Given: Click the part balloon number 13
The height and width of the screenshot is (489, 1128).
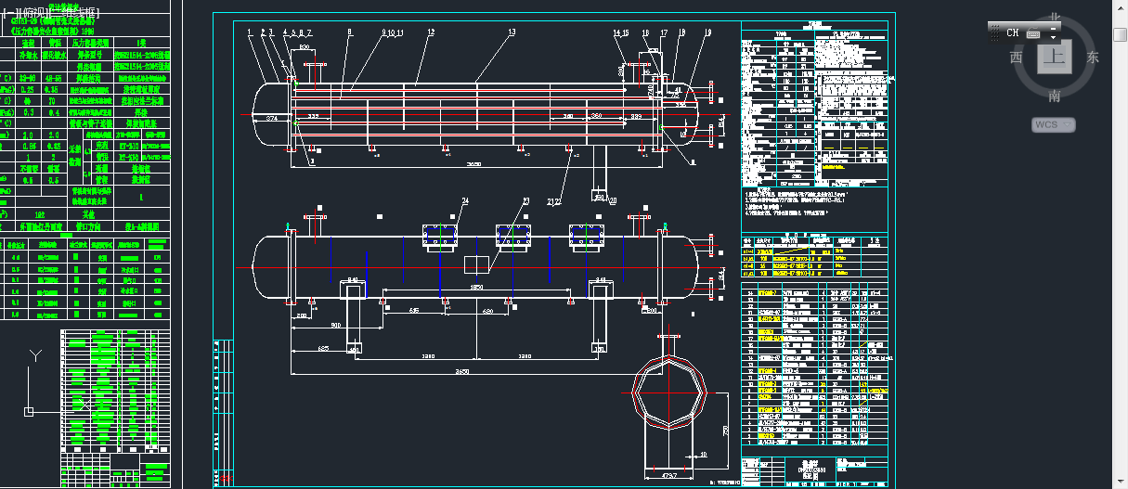Looking at the screenshot, I should click(x=512, y=32).
